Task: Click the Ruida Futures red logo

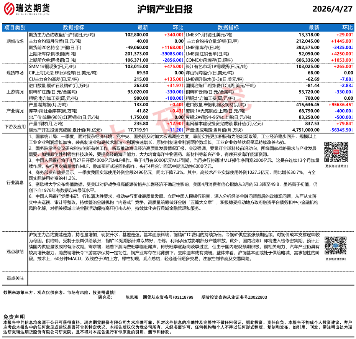Action: (x=9, y=9)
